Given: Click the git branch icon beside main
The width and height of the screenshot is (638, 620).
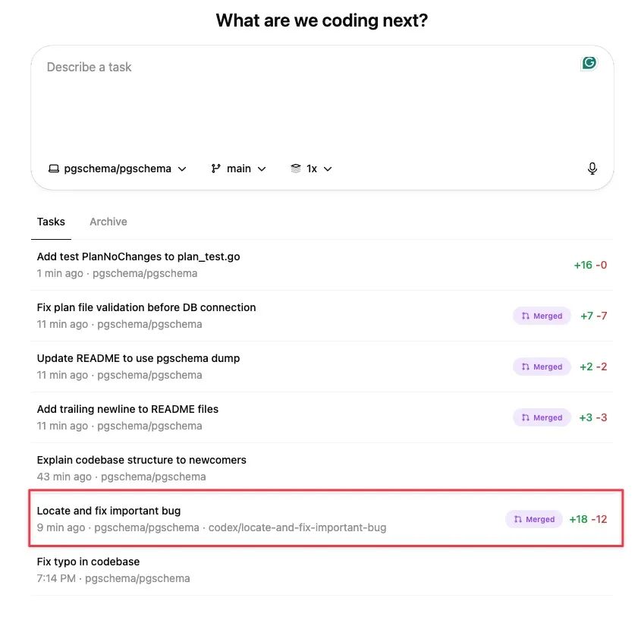Looking at the screenshot, I should tap(216, 168).
